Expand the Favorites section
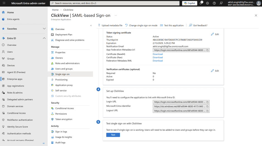Screen dimensions: 262x146 click(44, 29)
